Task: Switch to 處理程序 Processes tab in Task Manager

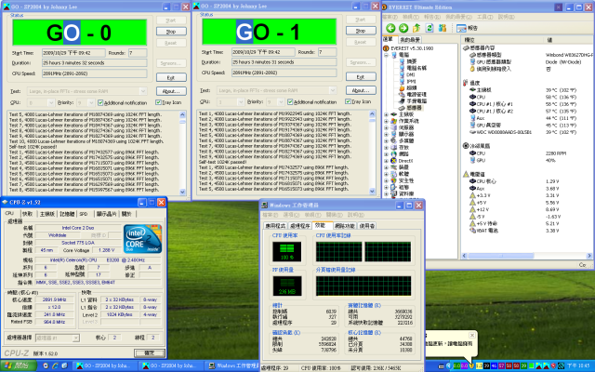Action: pos(299,226)
